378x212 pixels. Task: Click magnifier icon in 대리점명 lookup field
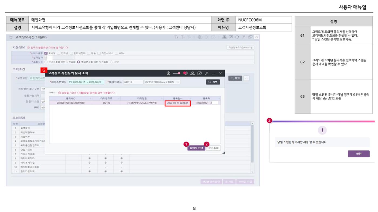pyautogui.click(x=178, y=82)
